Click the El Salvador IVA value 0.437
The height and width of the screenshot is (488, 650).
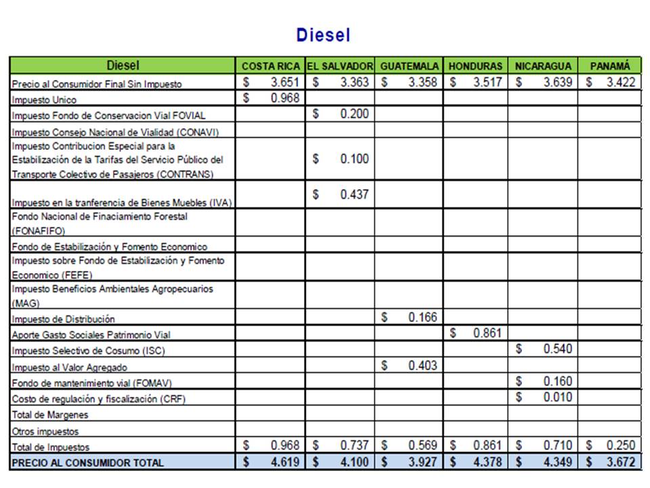coord(354,195)
